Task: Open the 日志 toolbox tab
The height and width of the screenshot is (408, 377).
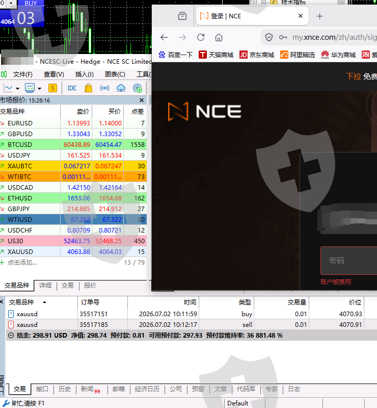Action: click(294, 389)
